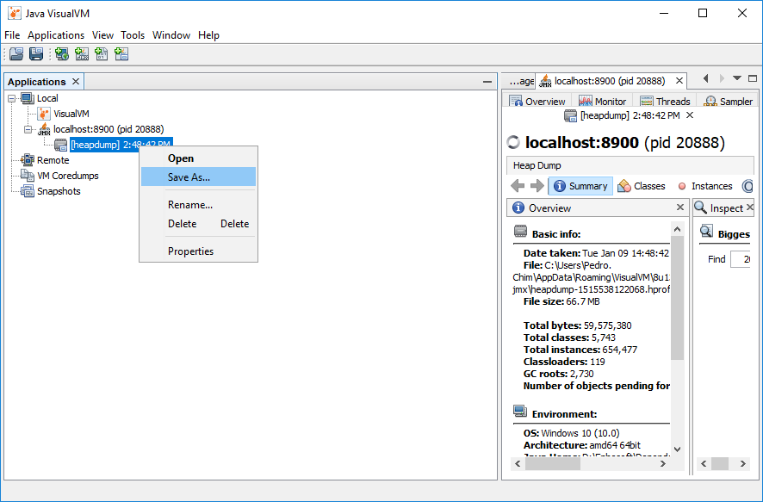Open the View menu
This screenshot has height=502, width=763.
pos(102,35)
